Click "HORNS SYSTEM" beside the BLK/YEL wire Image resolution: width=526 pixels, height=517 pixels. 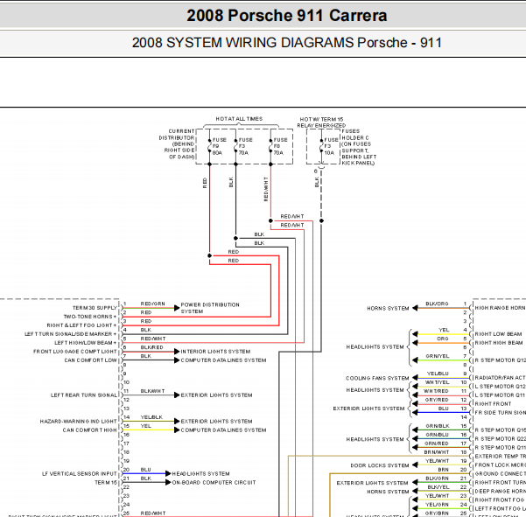[x=388, y=492]
